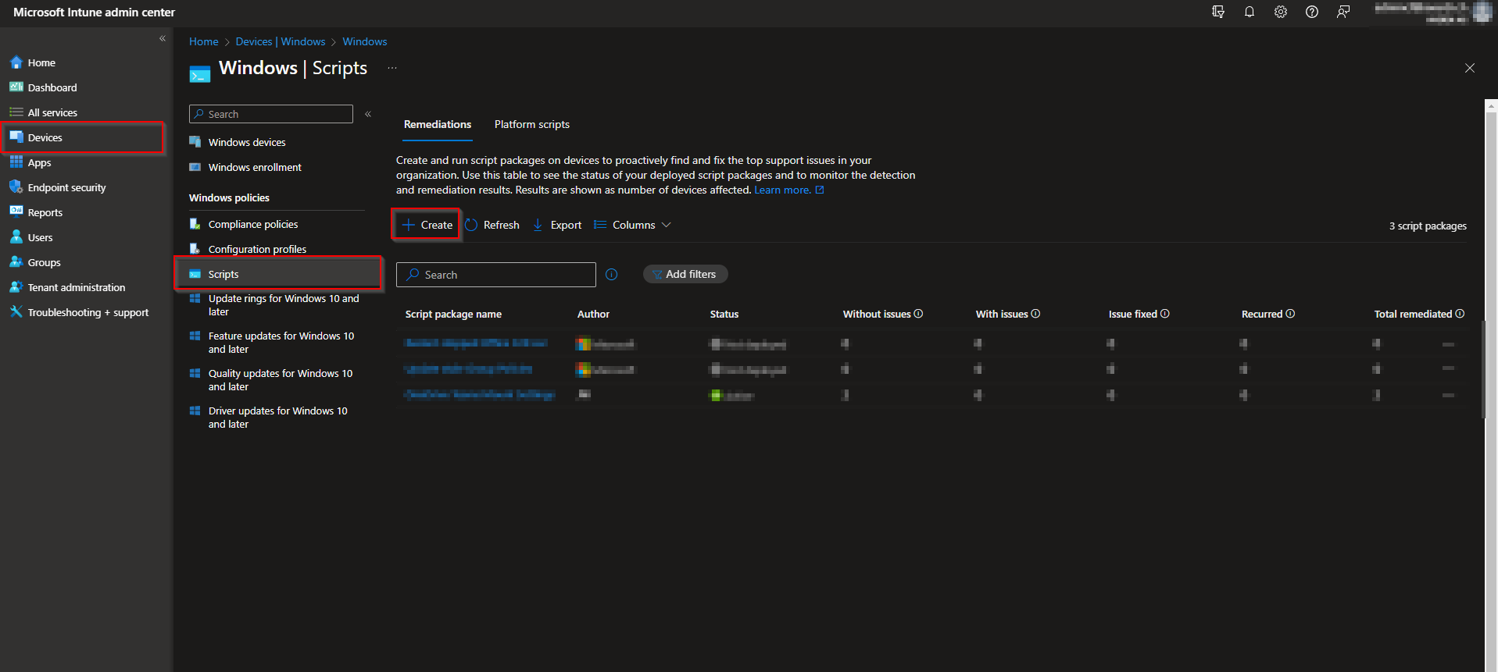Collapse the Windows resource menu pane
Screen dimensions: 1498x672
(x=368, y=114)
